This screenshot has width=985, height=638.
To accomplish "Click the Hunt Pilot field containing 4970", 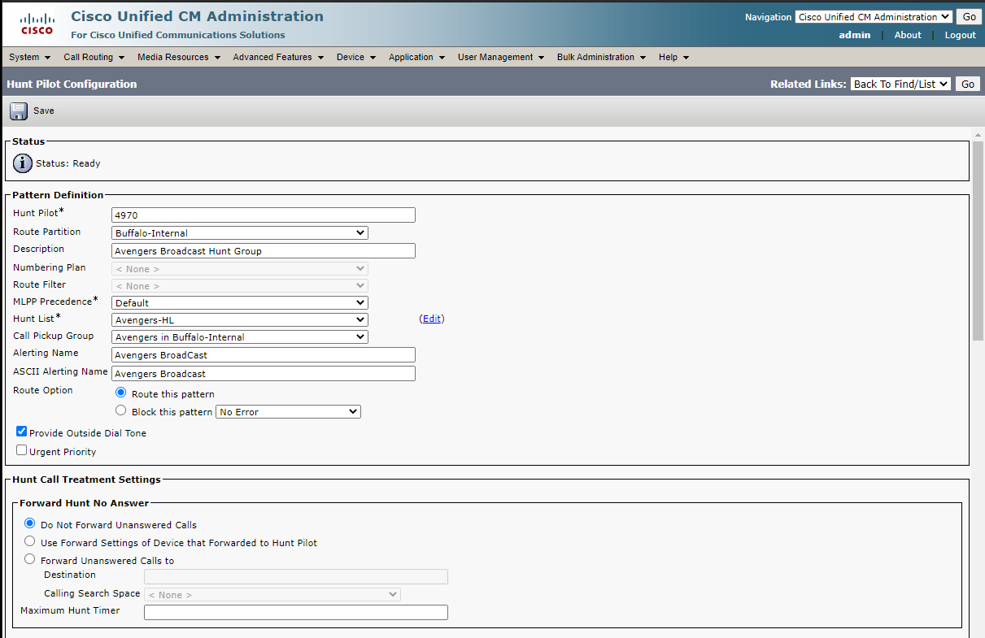I will point(264,215).
